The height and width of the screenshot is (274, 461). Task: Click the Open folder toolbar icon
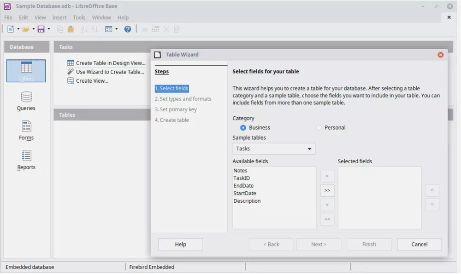(x=26, y=29)
